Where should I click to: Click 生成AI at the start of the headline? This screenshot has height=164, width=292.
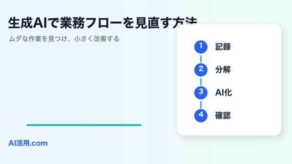point(27,23)
